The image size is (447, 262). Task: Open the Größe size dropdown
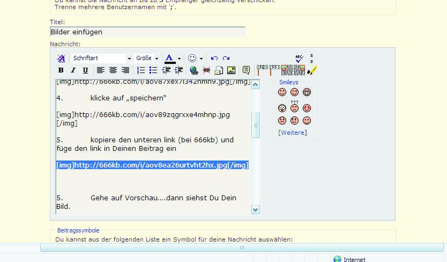coord(147,59)
